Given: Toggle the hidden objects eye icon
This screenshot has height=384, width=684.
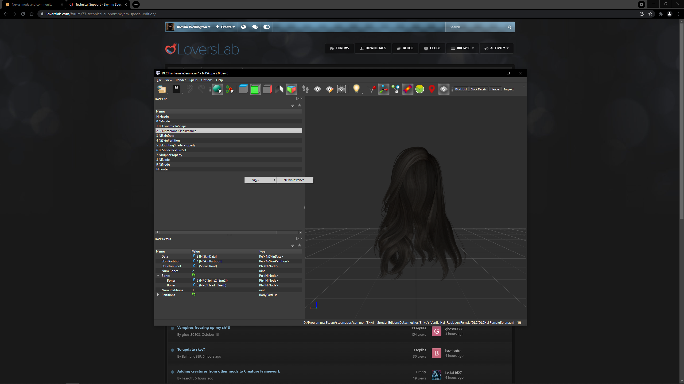Looking at the screenshot, I should click(444, 89).
